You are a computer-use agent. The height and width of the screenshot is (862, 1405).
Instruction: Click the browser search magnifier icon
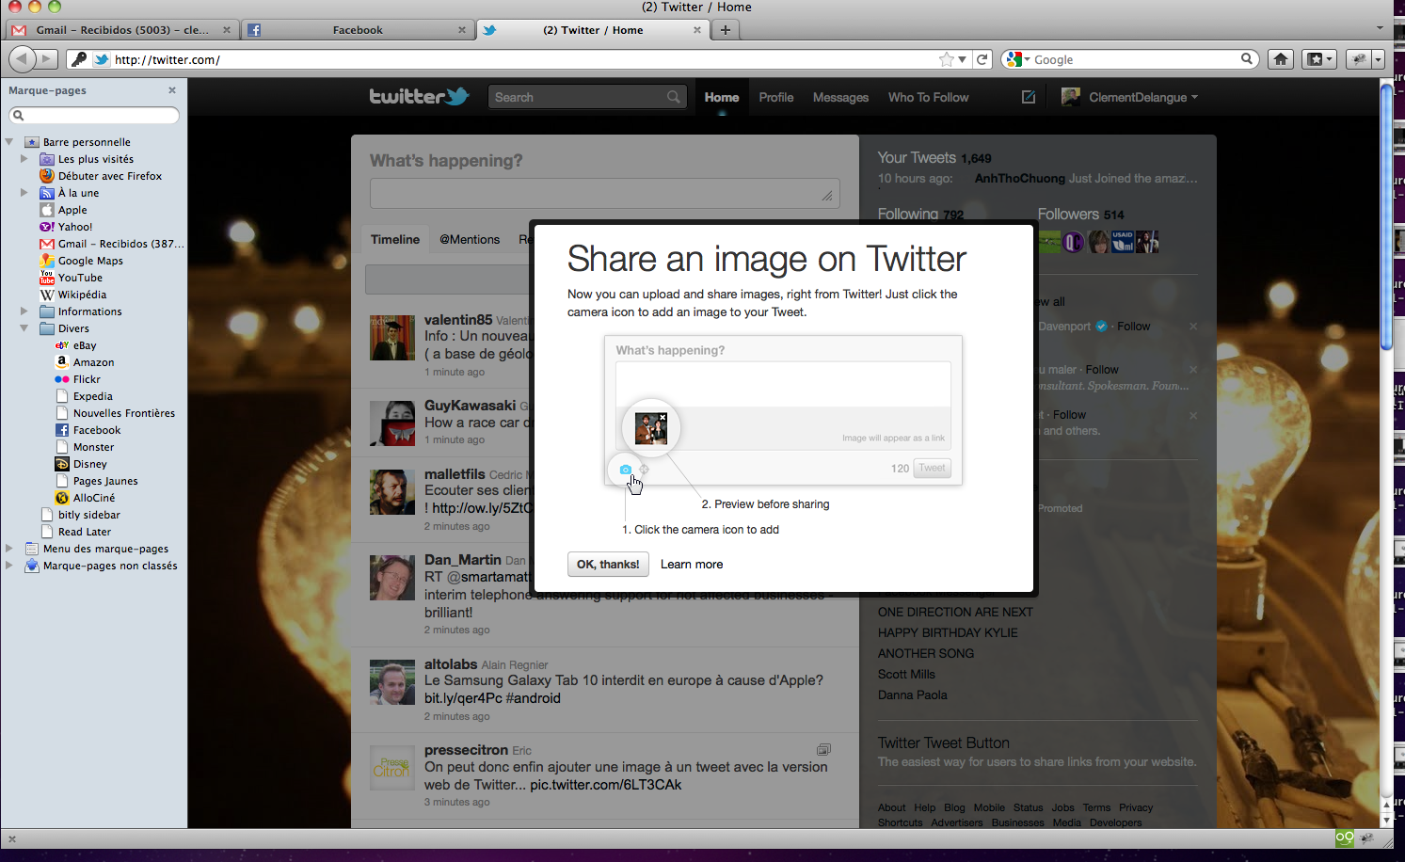click(x=1247, y=58)
